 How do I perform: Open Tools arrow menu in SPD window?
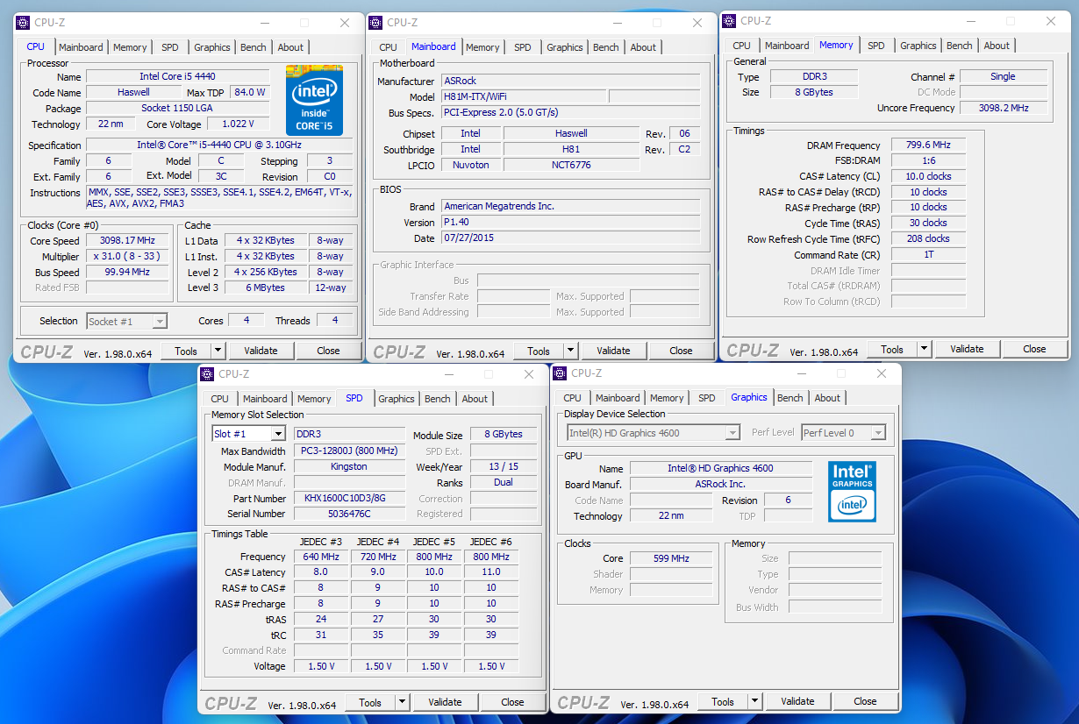point(402,702)
